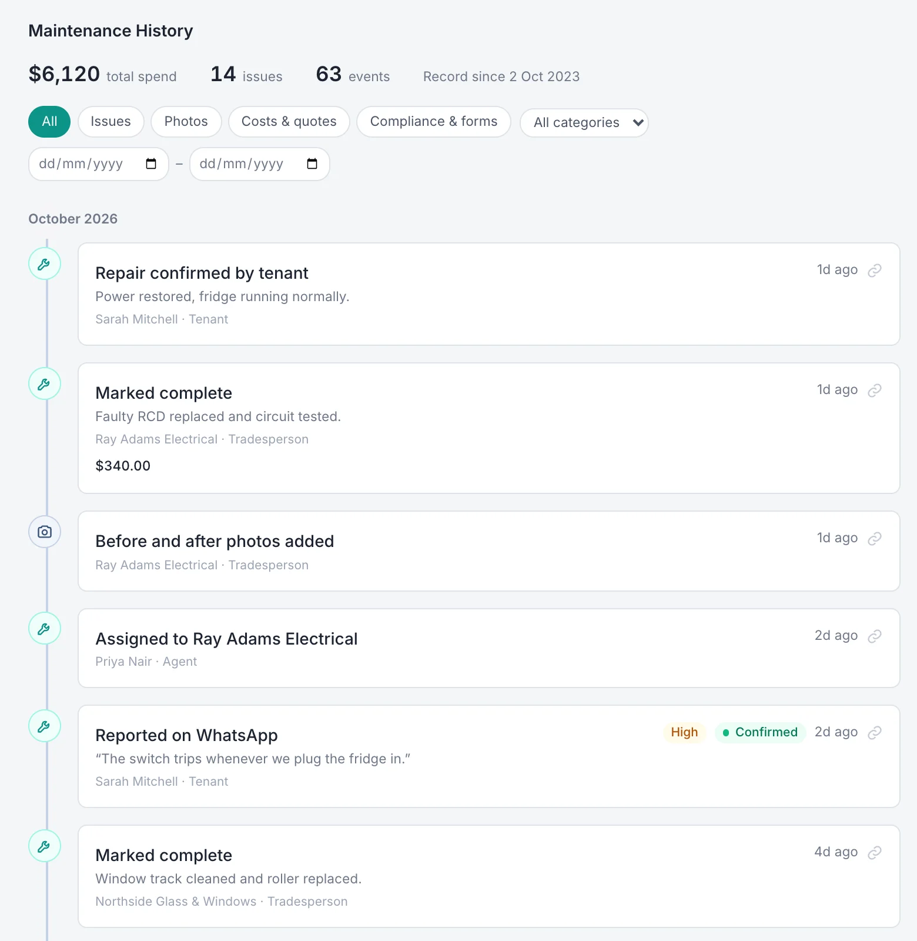Screen dimensions: 917x941
Task: Switch to Costs & quotes filter
Action: pyautogui.click(x=289, y=122)
